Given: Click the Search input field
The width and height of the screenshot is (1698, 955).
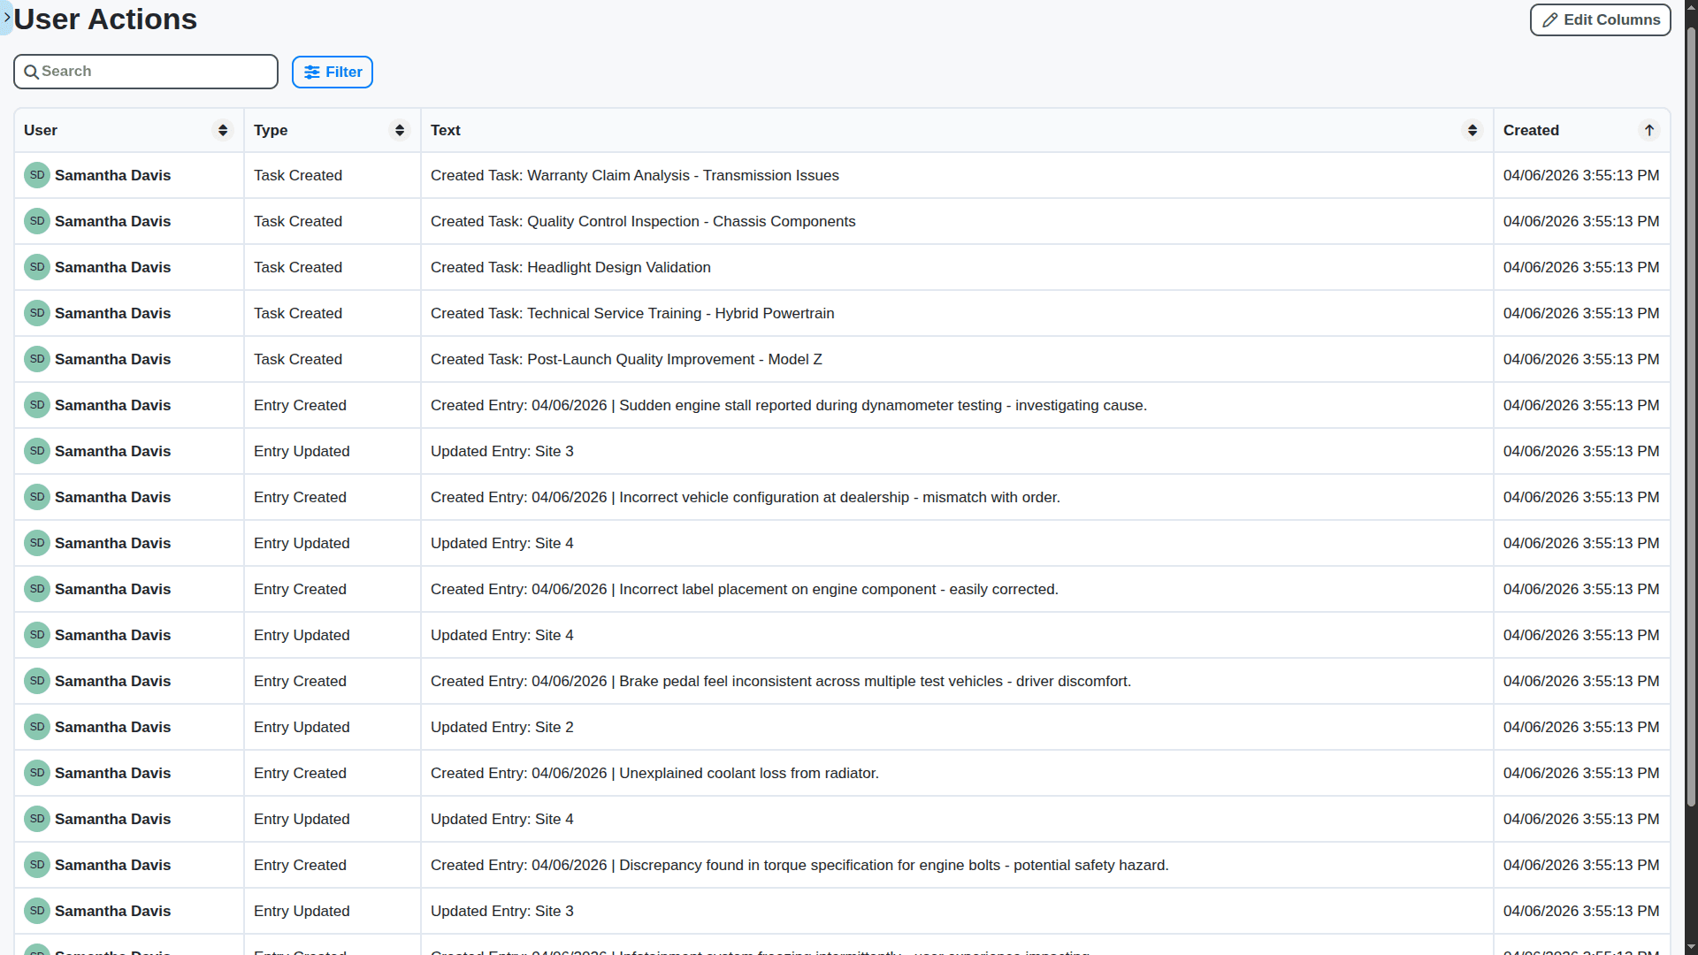Looking at the screenshot, I should [146, 72].
